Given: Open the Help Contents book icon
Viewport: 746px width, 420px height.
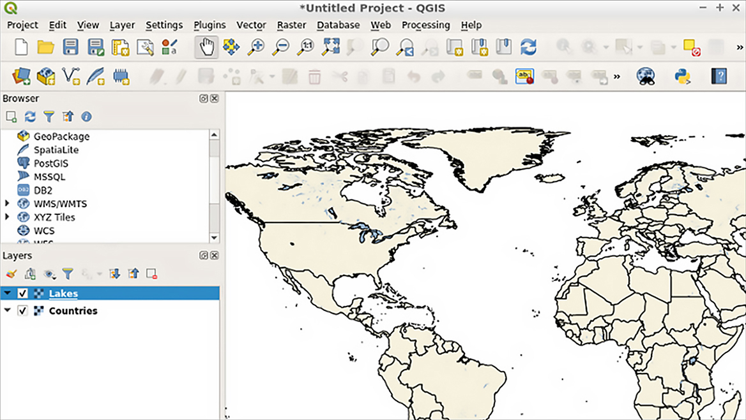Looking at the screenshot, I should pos(719,76).
